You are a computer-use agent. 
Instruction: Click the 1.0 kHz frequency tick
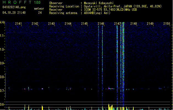click(2, 50)
